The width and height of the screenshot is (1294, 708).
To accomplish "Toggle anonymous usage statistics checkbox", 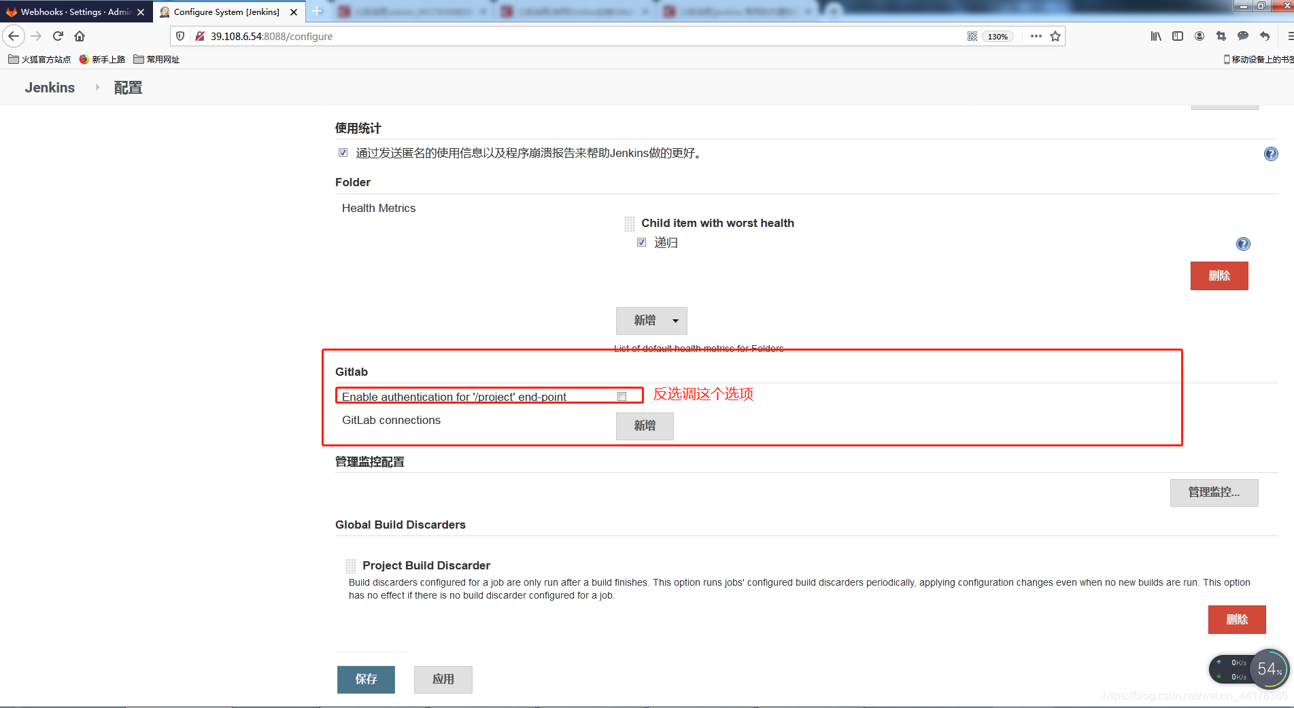I will pyautogui.click(x=343, y=153).
